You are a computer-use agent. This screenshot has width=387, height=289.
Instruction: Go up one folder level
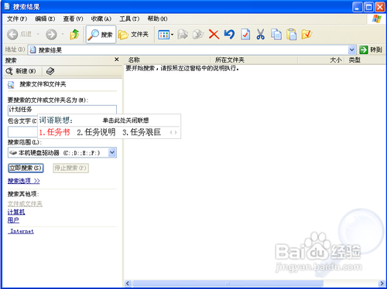(x=74, y=34)
